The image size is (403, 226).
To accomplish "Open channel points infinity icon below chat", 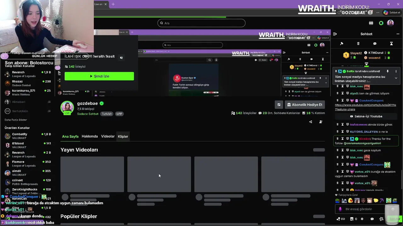I will [341, 219].
